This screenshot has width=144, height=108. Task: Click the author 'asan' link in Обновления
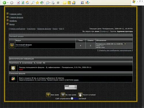103,47
